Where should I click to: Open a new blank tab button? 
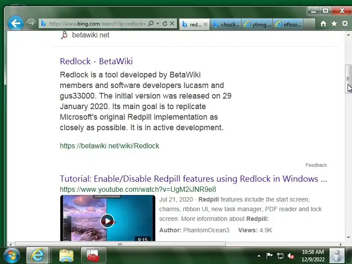(309, 24)
